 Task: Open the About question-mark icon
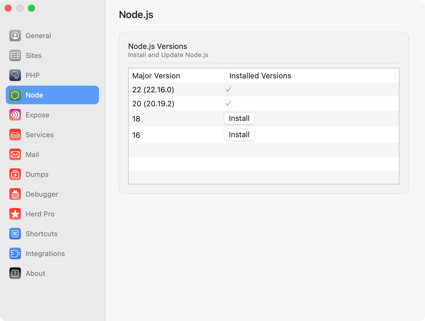pos(15,273)
